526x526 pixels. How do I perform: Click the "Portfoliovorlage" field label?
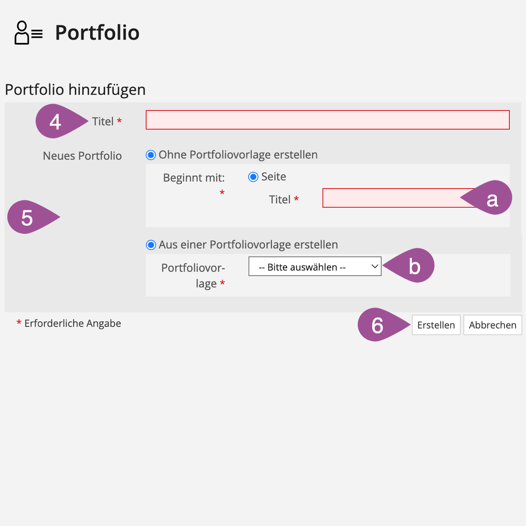tap(193, 275)
